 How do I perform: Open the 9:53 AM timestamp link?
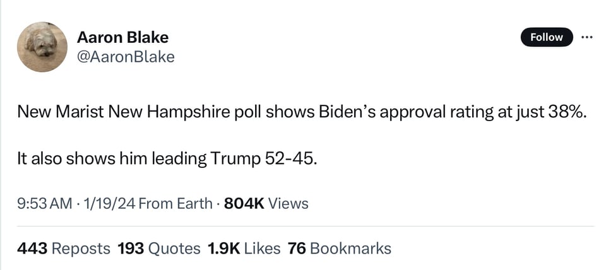(44, 203)
